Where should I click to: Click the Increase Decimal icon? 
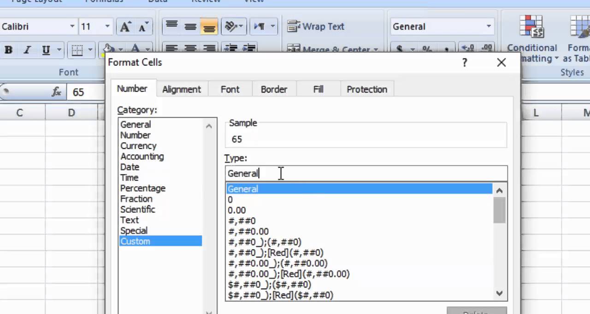coord(468,48)
